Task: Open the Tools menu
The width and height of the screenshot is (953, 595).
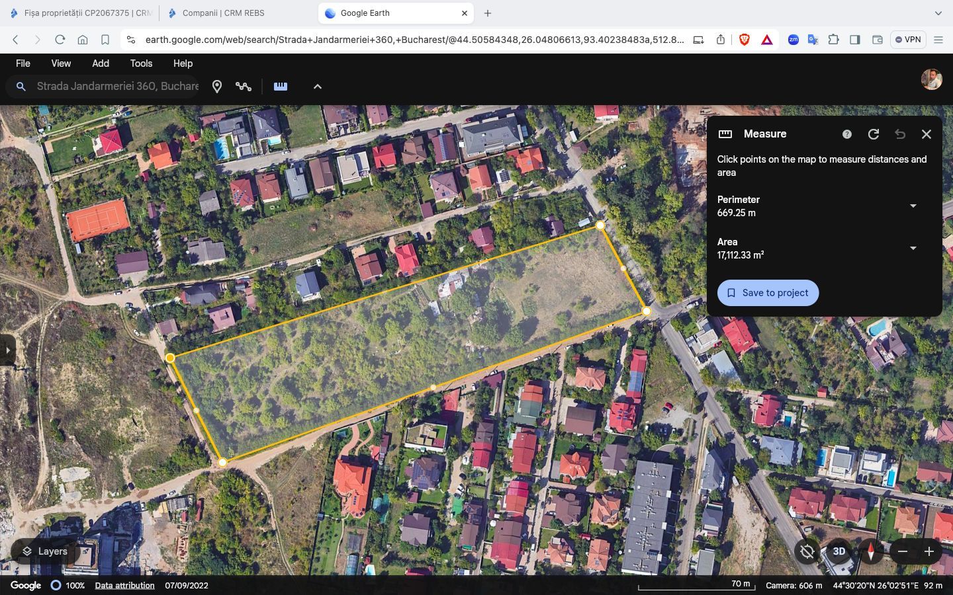Action: [x=141, y=63]
